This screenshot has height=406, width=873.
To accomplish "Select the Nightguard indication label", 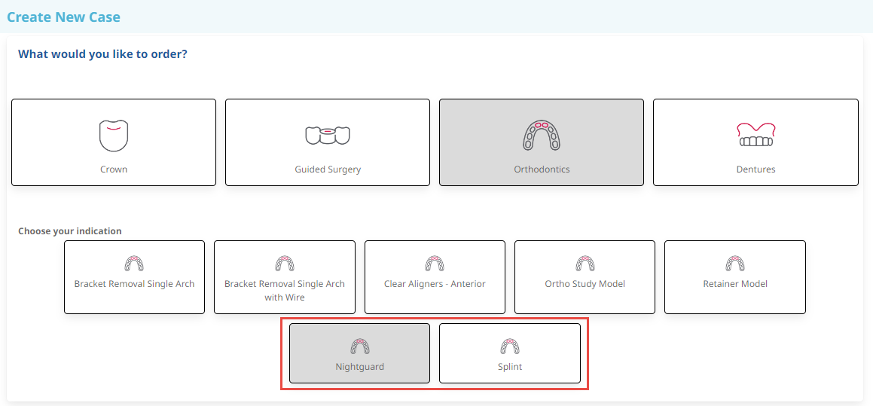I will 359,367.
